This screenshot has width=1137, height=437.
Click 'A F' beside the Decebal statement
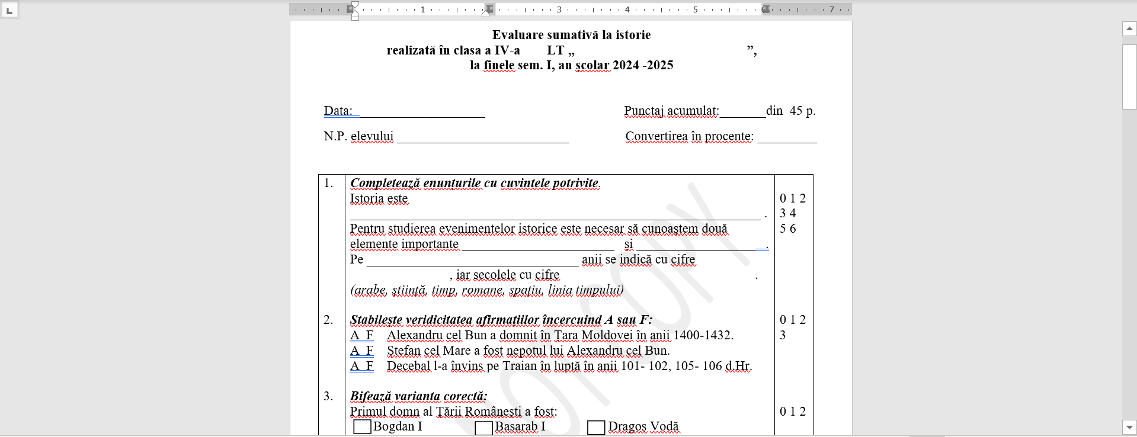(362, 366)
